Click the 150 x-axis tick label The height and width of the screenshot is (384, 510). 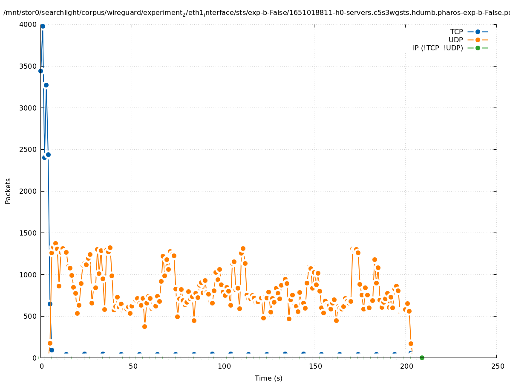point(315,366)
